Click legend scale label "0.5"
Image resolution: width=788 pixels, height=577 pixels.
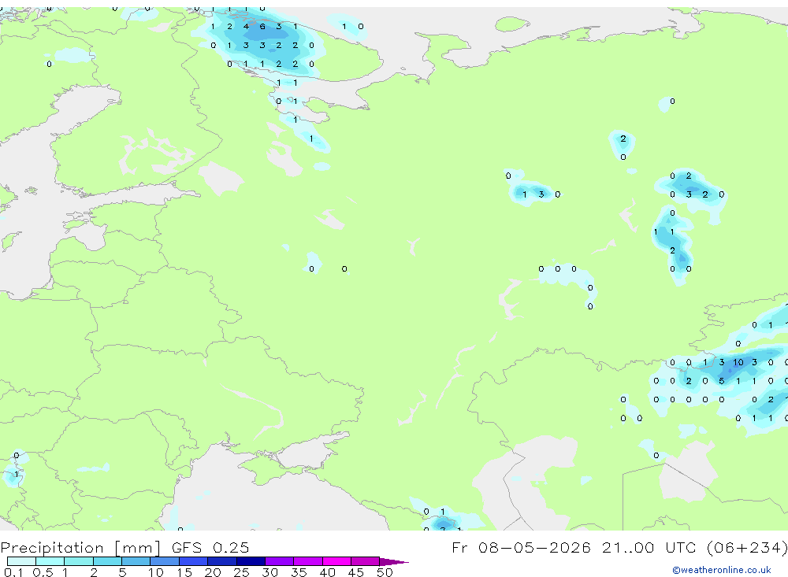43,572
